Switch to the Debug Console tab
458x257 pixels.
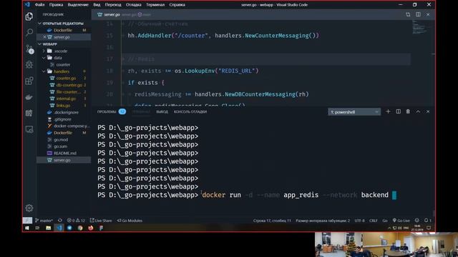coord(190,111)
